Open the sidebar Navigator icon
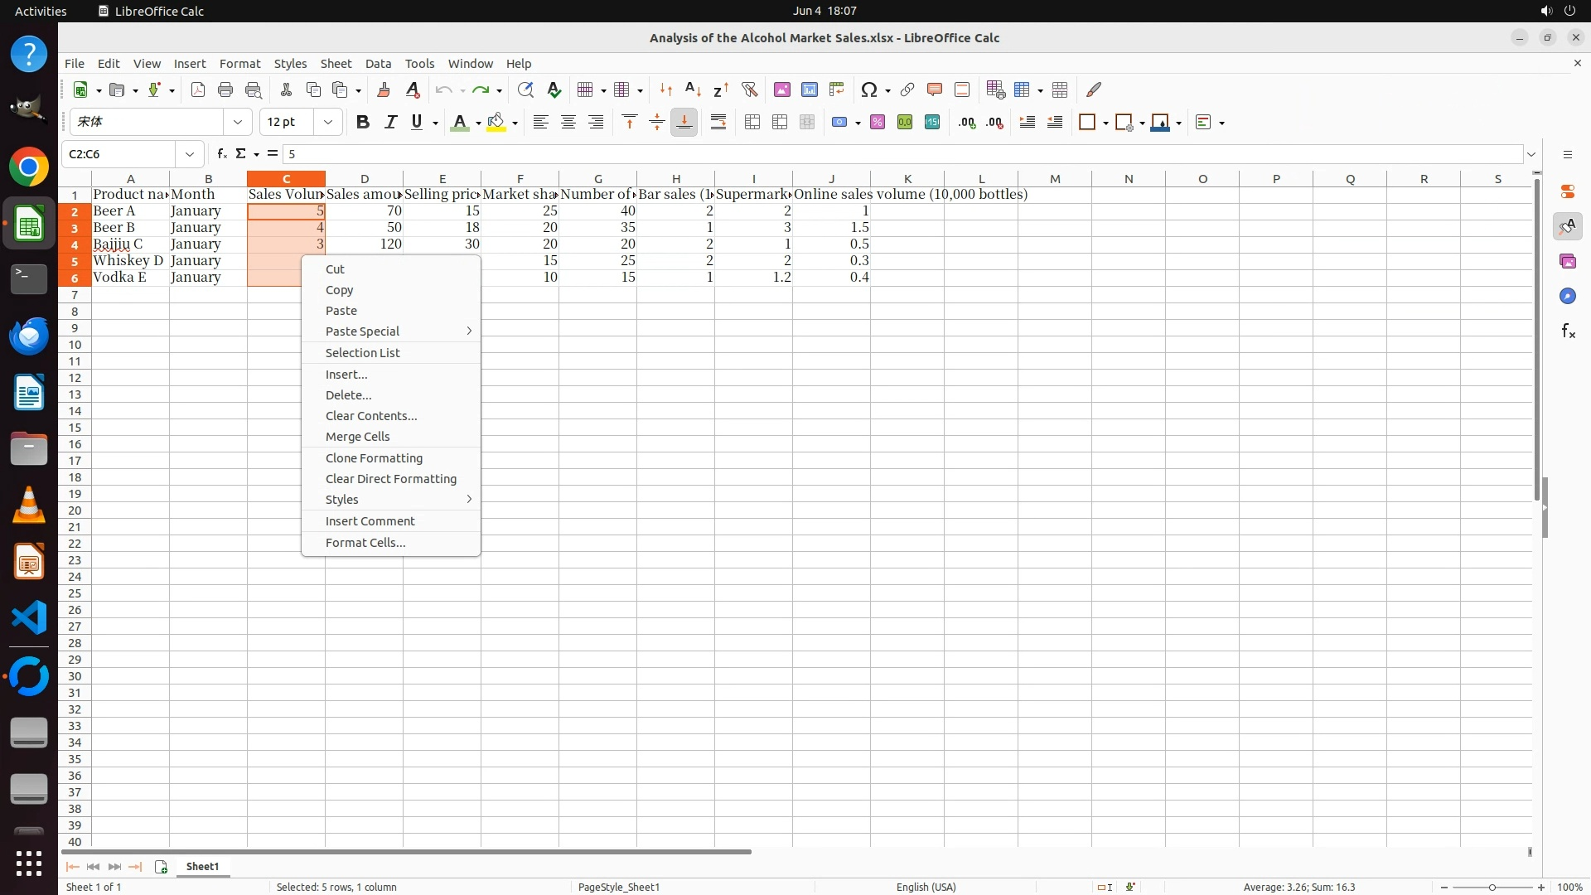This screenshot has height=895, width=1591. [1568, 297]
